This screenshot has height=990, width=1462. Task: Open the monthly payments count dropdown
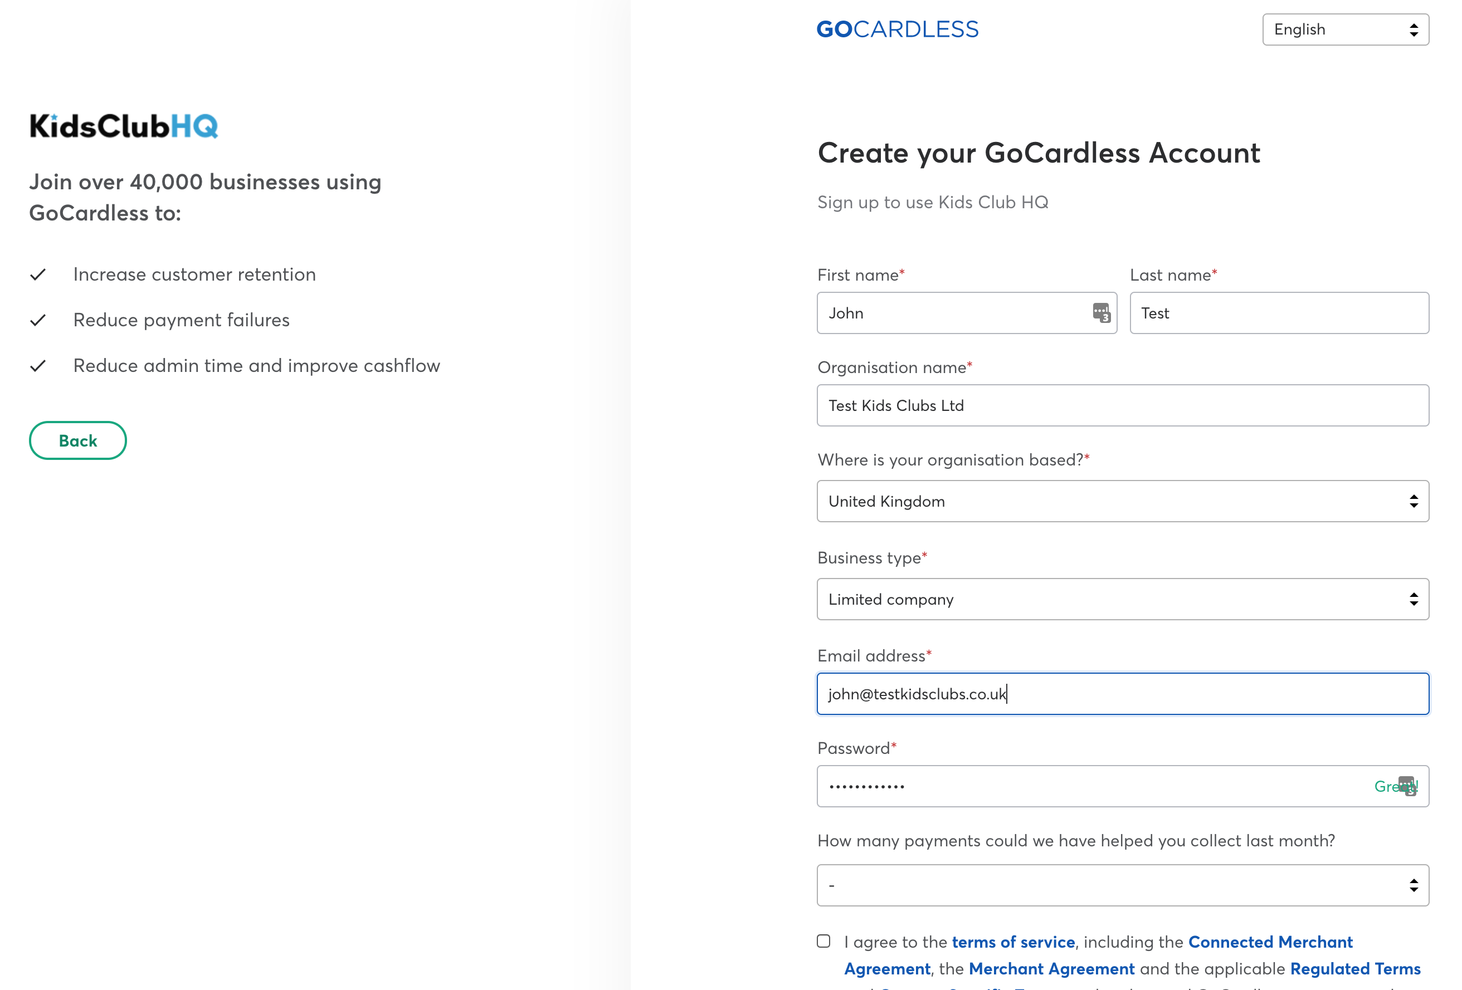pyautogui.click(x=1123, y=885)
